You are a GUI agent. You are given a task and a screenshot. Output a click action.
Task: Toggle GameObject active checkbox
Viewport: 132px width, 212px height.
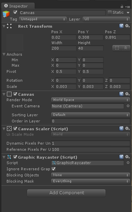tap(15, 13)
